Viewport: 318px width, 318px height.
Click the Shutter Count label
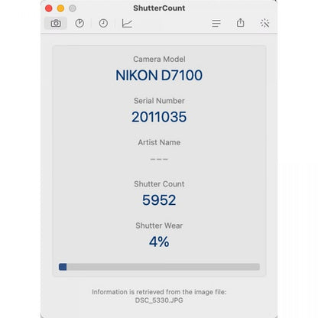[x=159, y=184]
